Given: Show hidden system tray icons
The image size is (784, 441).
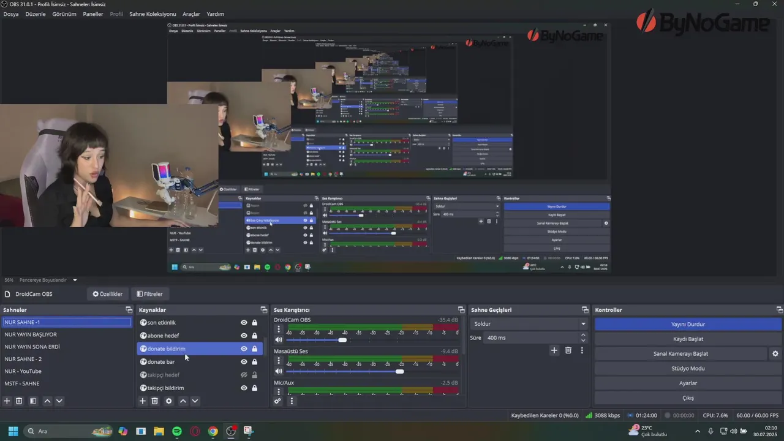Looking at the screenshot, I should tap(697, 431).
